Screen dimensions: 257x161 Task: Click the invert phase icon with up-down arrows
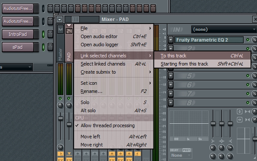click(239, 112)
